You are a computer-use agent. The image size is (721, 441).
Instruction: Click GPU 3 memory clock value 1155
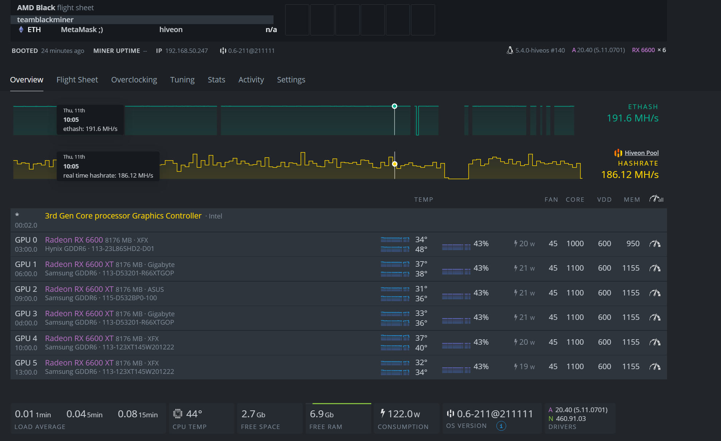pyautogui.click(x=631, y=317)
